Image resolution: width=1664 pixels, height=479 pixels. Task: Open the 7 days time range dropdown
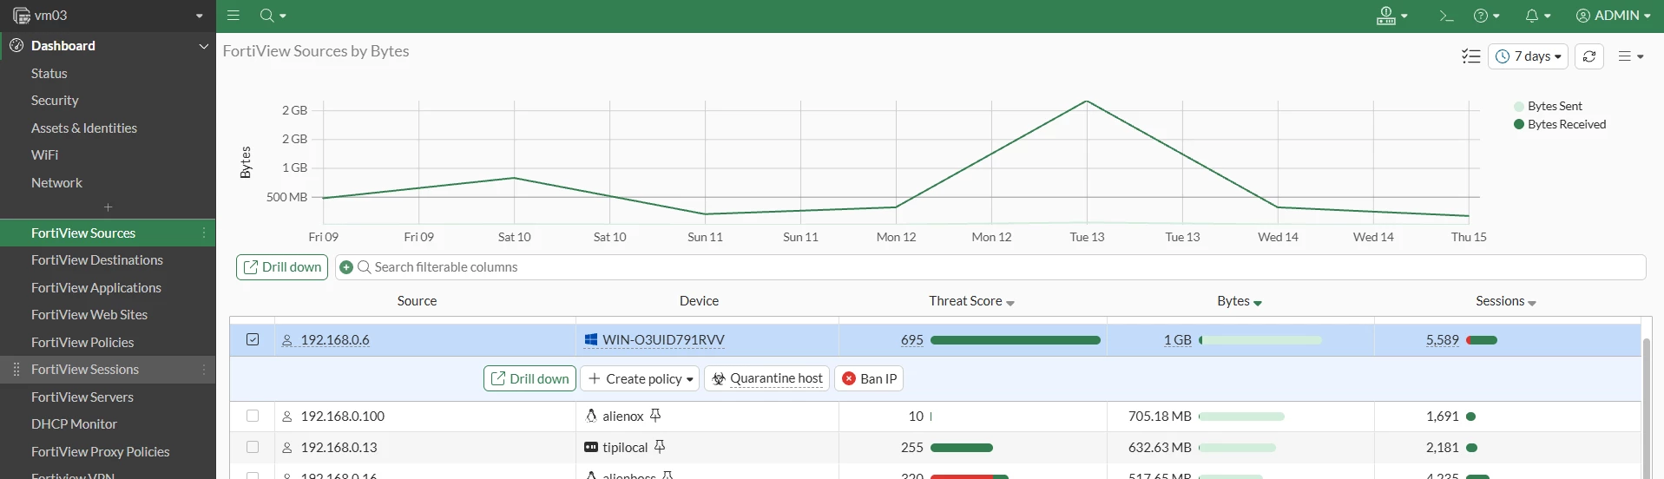click(1529, 56)
